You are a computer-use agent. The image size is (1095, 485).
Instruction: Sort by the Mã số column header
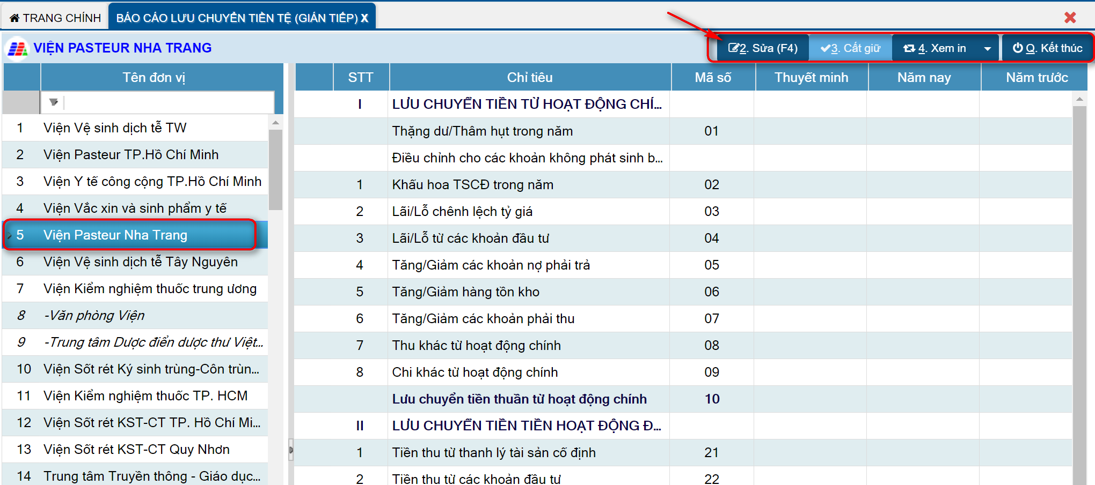(712, 78)
